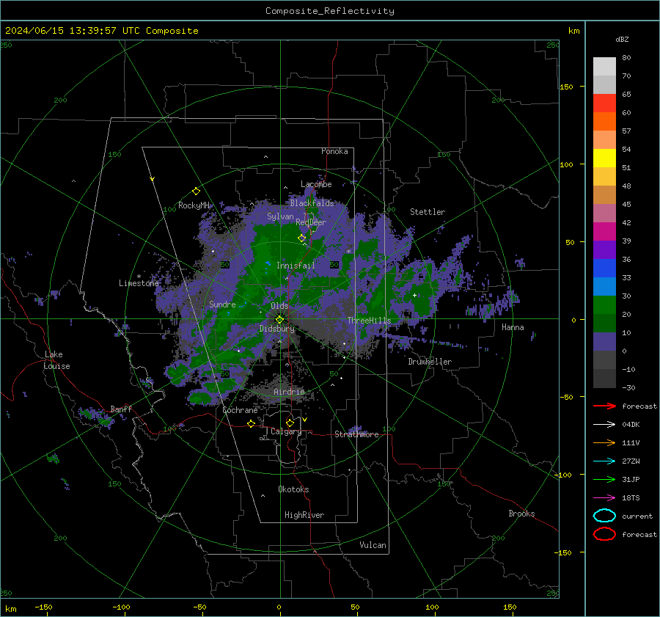
Task: Click the '80' value on the dBZ scale
Action: point(627,58)
